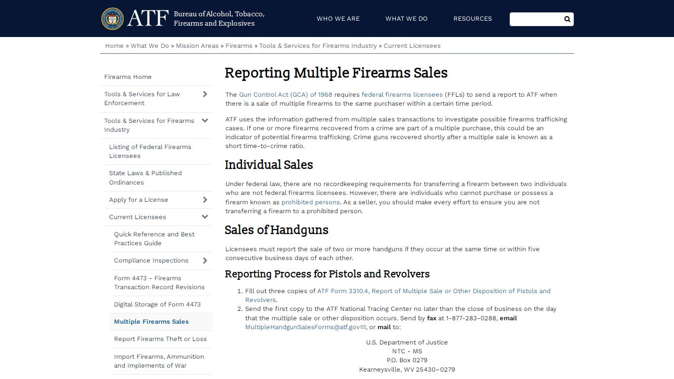Click the Bureau of Alcohol, Tobacco, Firearms and Explosives title
The image size is (674, 379).
coord(219,19)
